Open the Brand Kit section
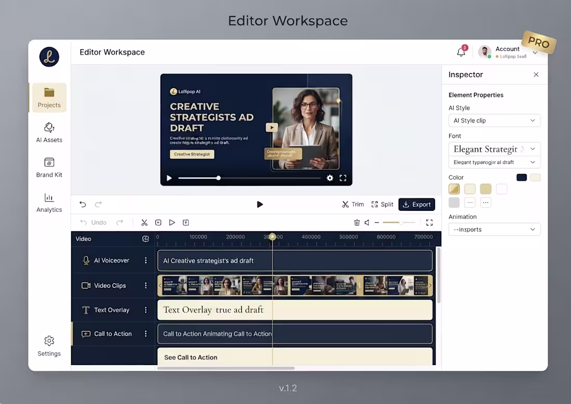571x404 pixels. (49, 168)
